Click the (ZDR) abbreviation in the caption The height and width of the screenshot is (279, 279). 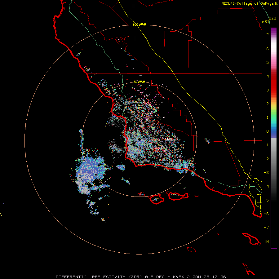point(135,277)
